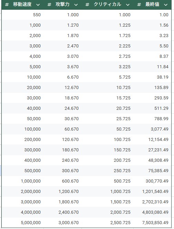Expand the クリティカル column dropdown
The image size is (174, 229).
pos(128,5)
